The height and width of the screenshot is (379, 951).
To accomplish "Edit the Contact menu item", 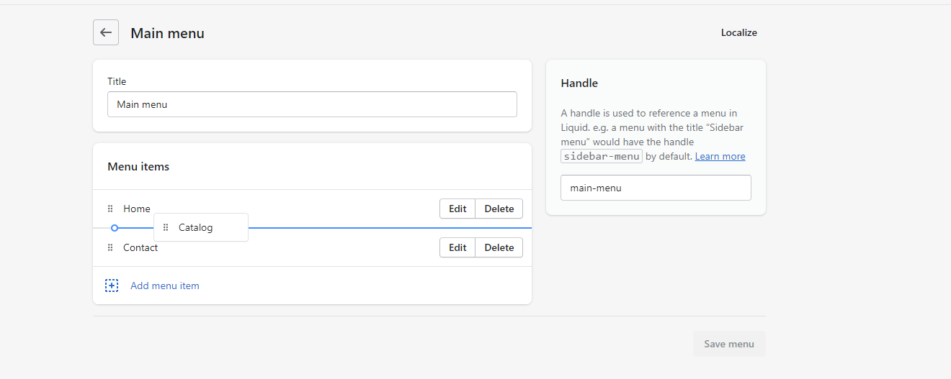I will (457, 247).
